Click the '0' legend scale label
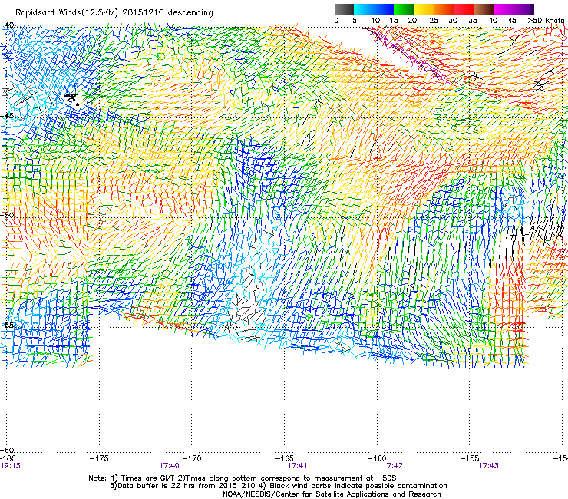Viewport: 568px width, 499px height. tap(336, 21)
